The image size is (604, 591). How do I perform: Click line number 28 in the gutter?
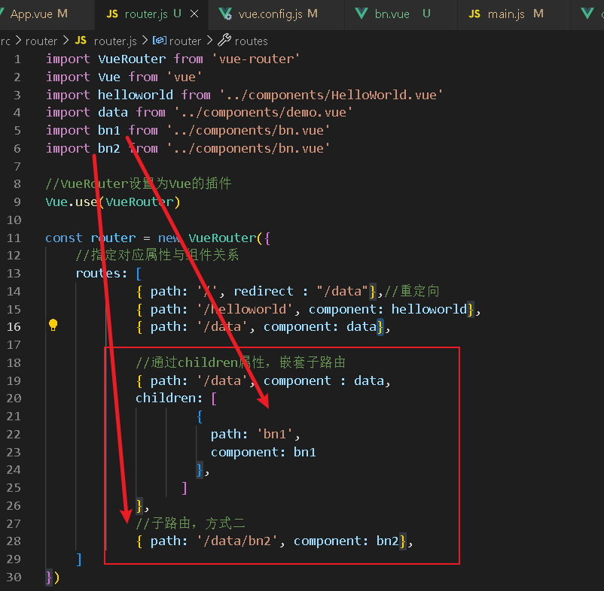coord(14,541)
